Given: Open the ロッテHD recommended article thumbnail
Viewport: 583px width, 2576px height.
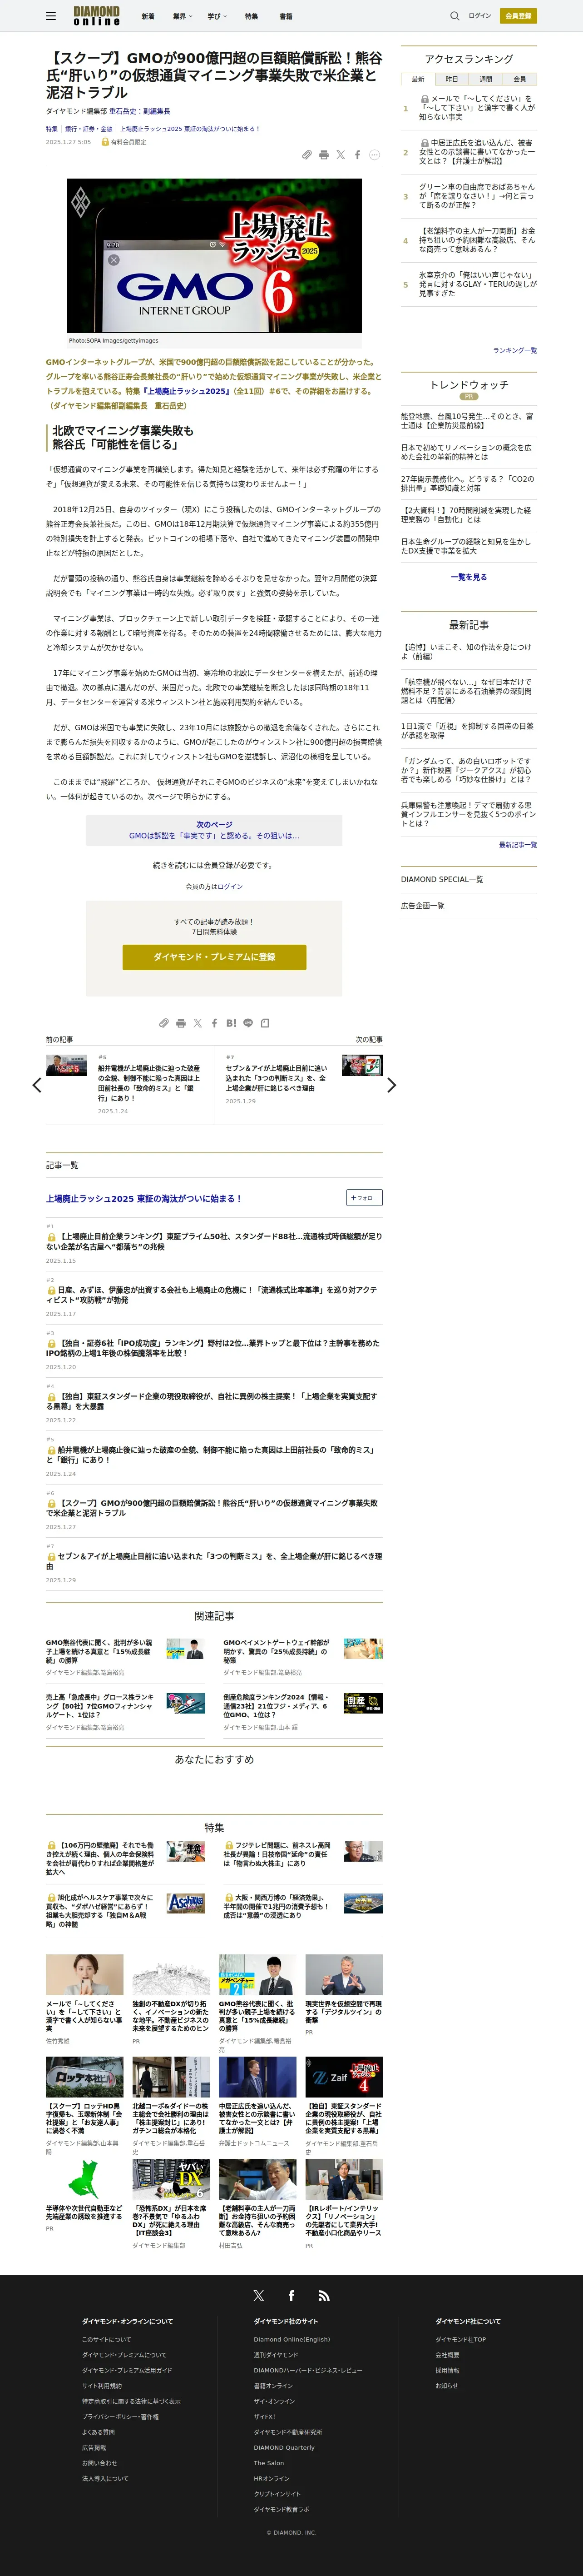Looking at the screenshot, I should coord(85,2078).
